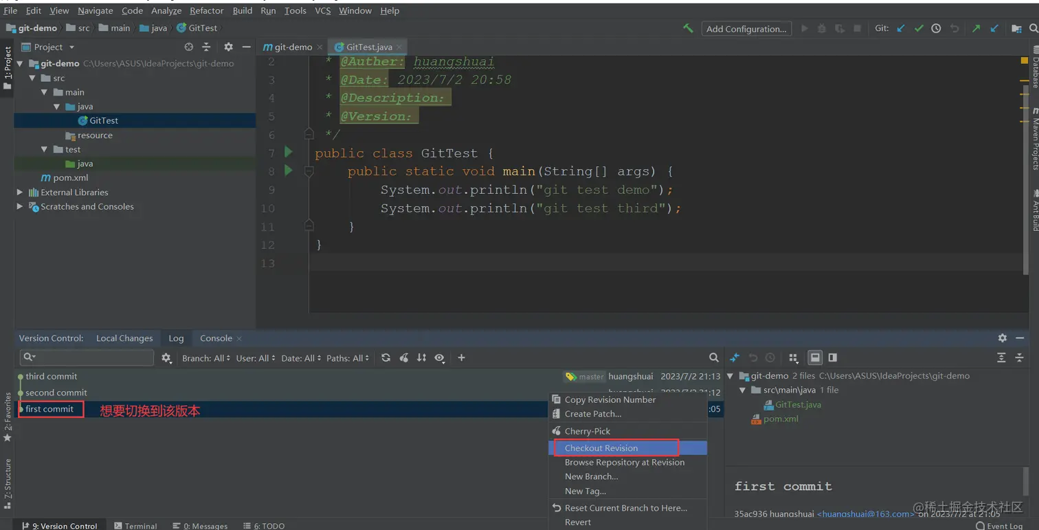Open Terminal tool window in bottom bar
Viewport: 1039px width, 530px height.
135,526
